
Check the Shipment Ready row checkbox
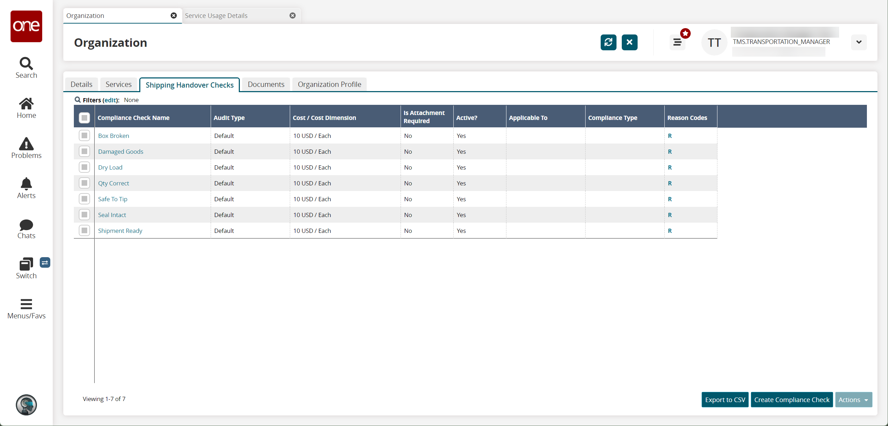tap(84, 230)
